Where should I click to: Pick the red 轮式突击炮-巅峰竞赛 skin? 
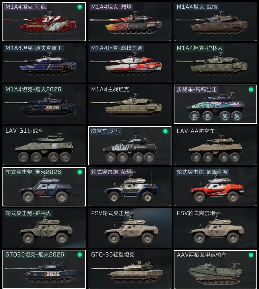pos(215,187)
